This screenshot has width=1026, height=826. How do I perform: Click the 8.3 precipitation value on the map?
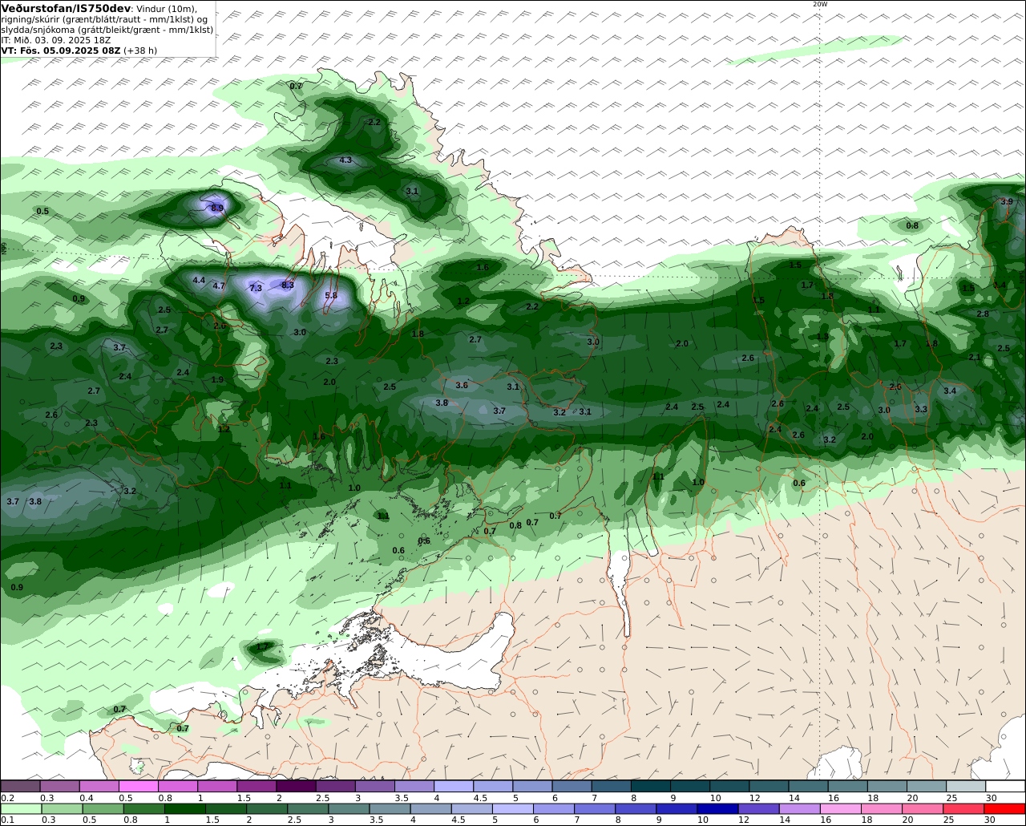288,285
